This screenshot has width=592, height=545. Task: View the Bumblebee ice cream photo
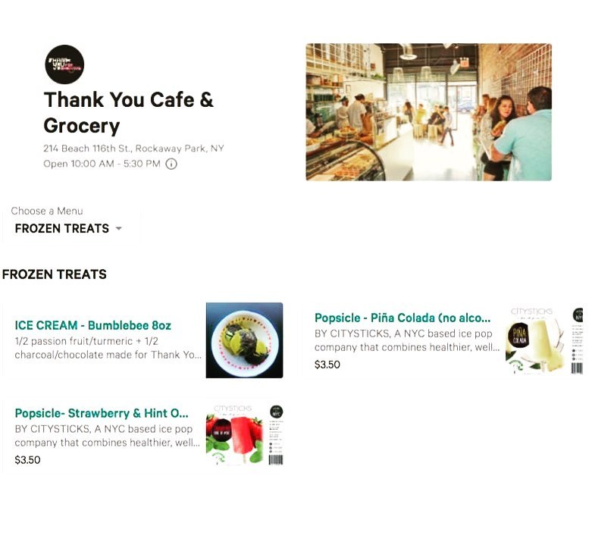pyautogui.click(x=244, y=340)
